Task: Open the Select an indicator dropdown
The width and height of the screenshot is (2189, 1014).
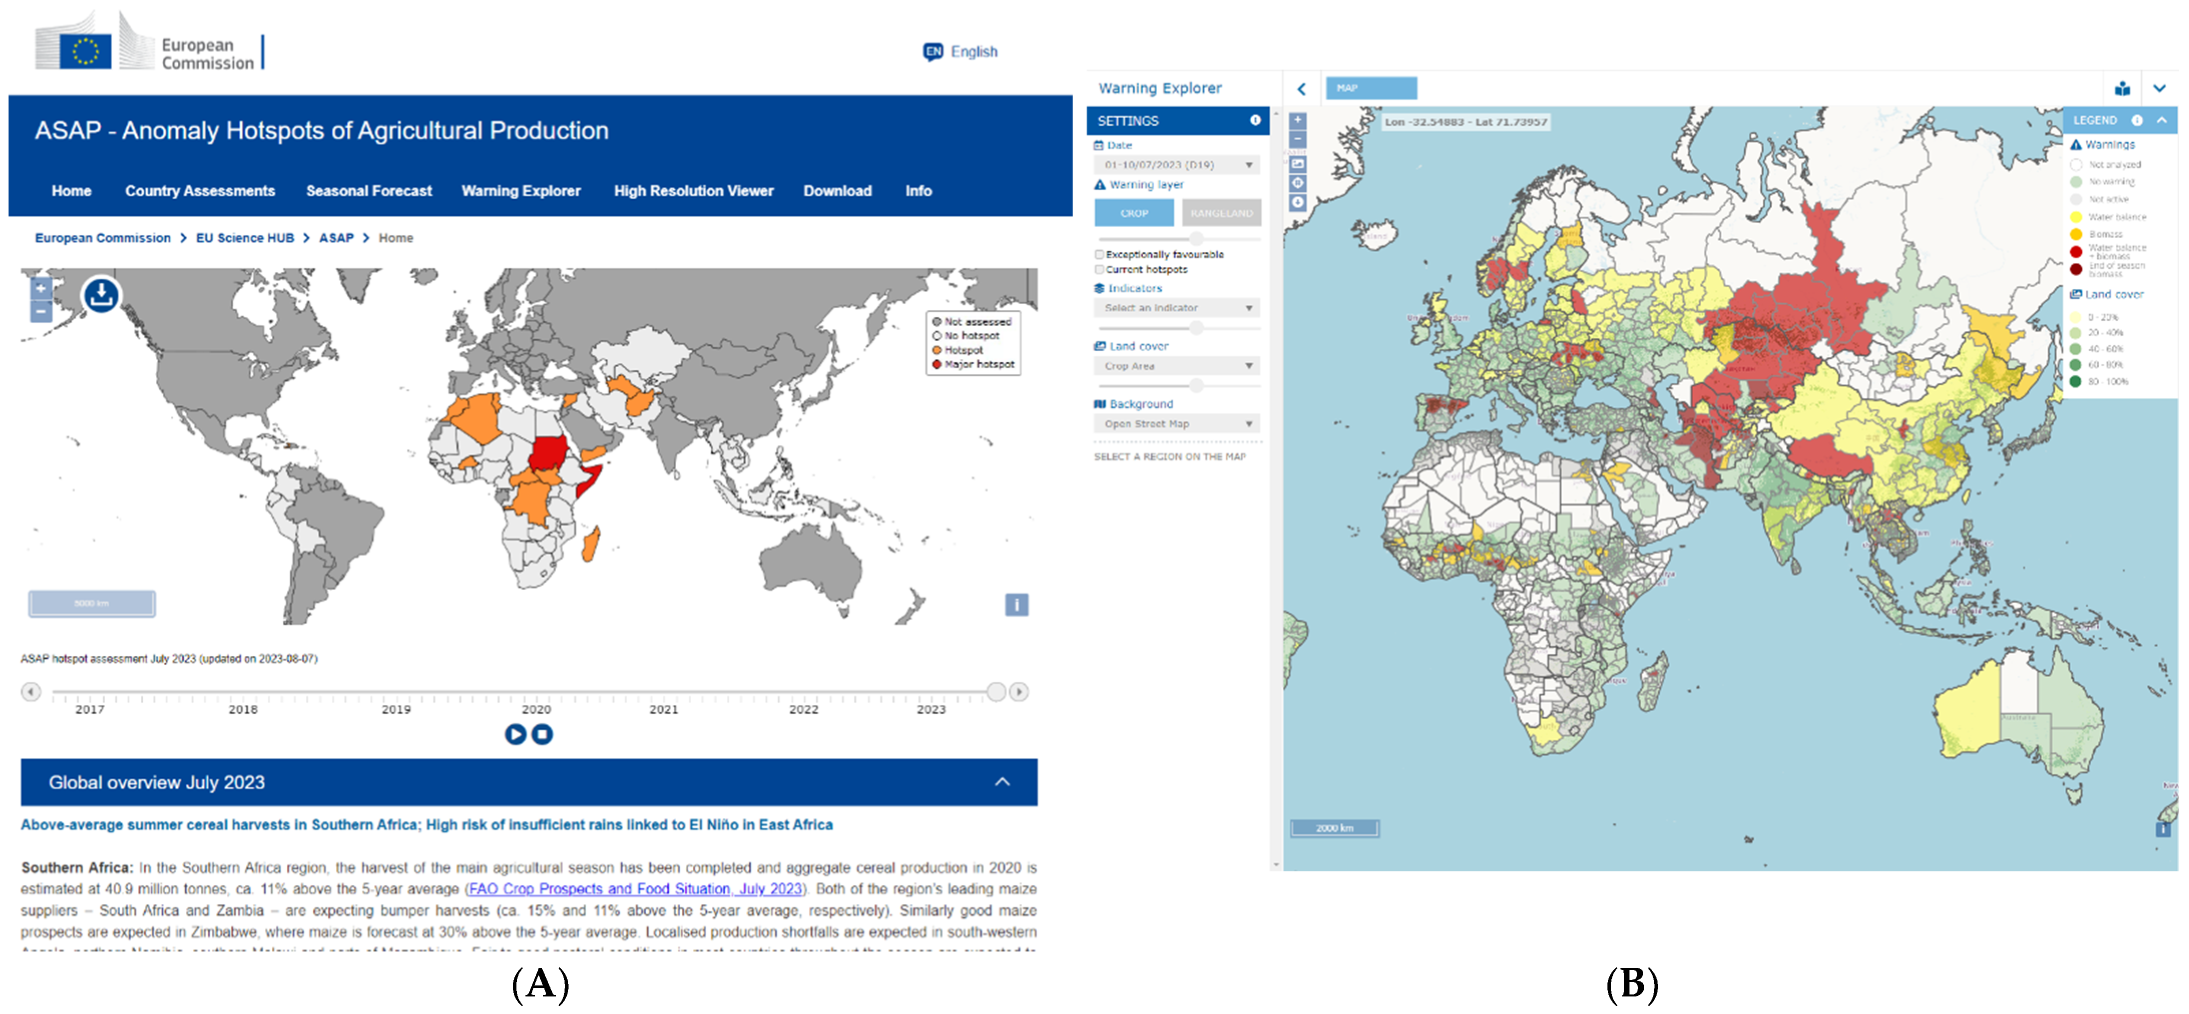Action: point(1176,308)
